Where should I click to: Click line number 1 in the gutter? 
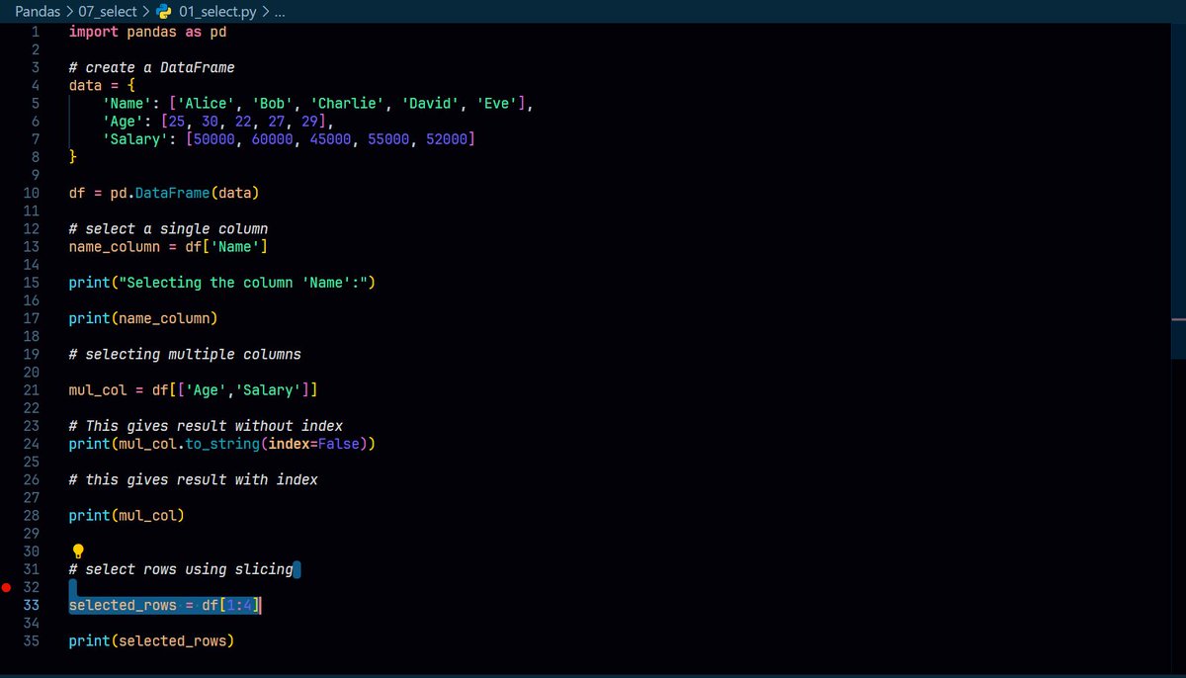[36, 32]
